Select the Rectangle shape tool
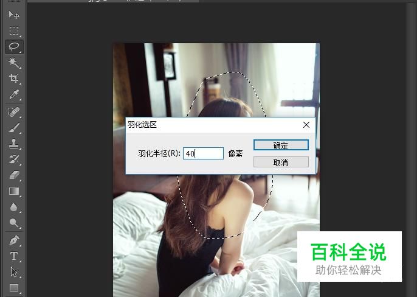 tap(14, 288)
